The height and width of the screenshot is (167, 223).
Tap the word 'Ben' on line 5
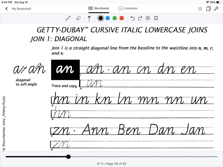129,129
